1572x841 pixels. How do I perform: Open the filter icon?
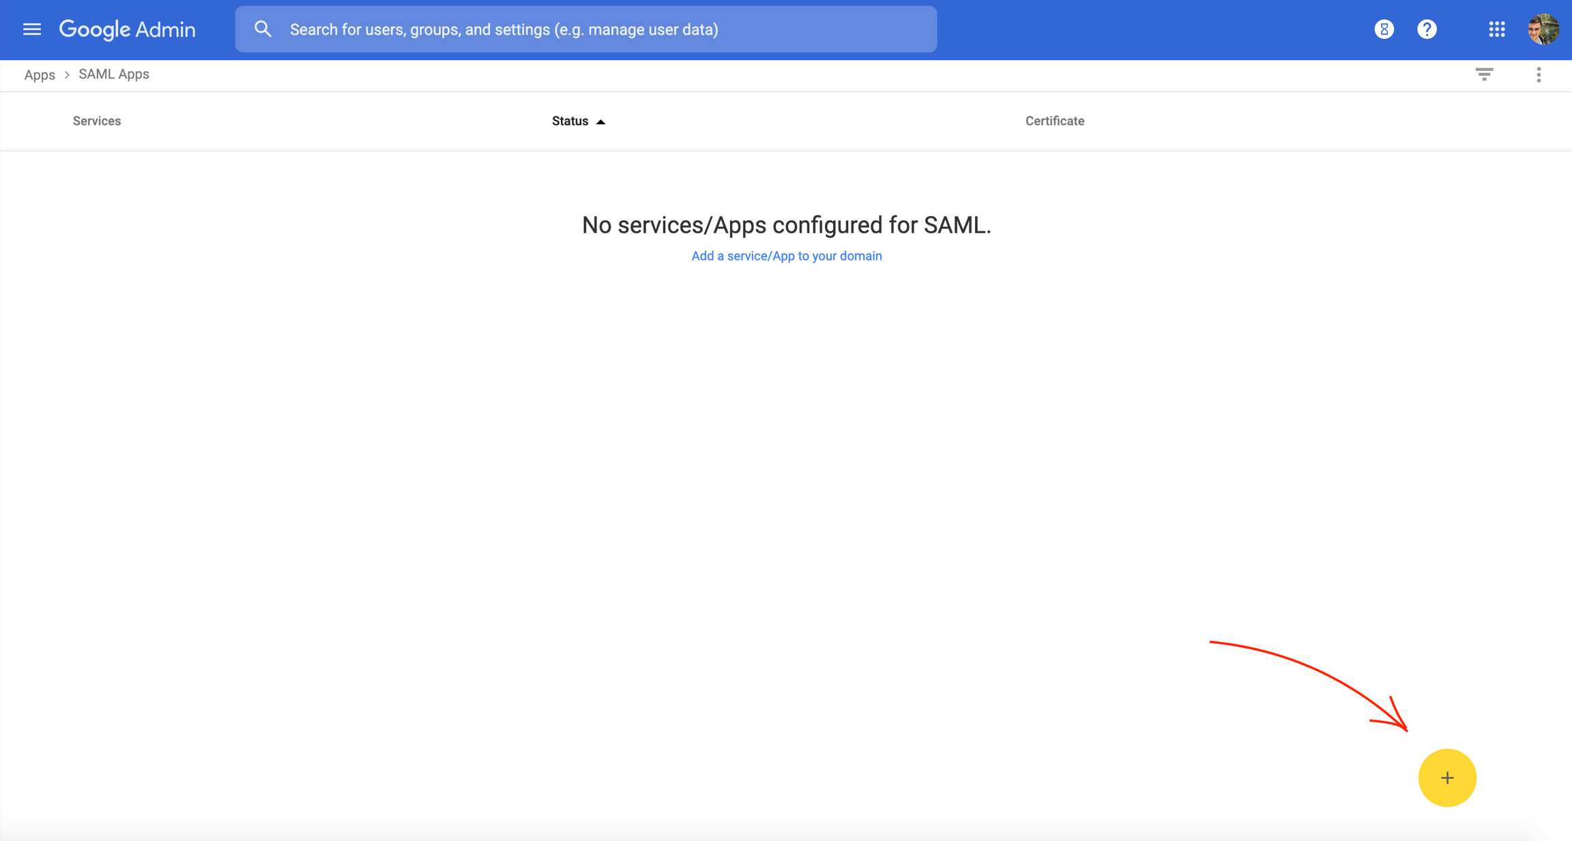pyautogui.click(x=1484, y=74)
